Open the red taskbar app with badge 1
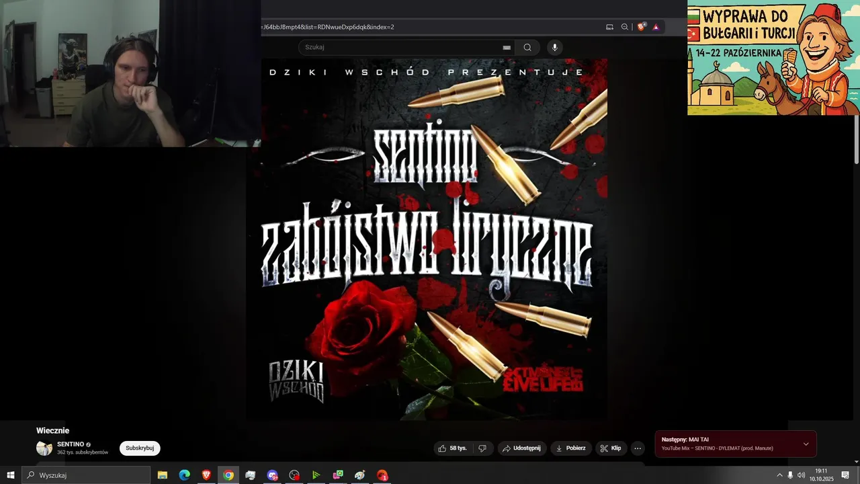The width and height of the screenshot is (860, 484). pos(382,475)
